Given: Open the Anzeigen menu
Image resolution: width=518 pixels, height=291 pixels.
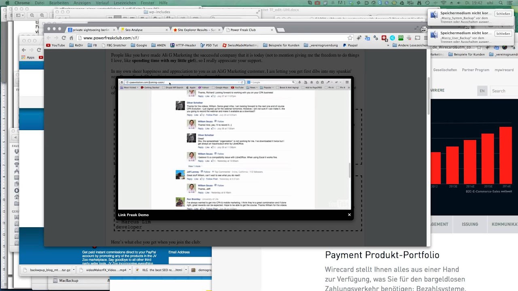Looking at the screenshot, I should pyautogui.click(x=82, y=3).
